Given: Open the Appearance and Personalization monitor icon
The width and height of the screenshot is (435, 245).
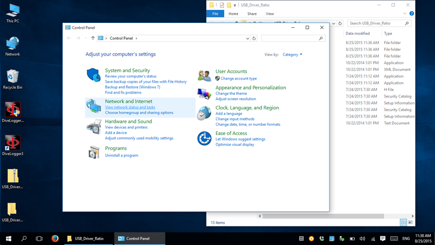Looking at the screenshot, I should (204, 94).
